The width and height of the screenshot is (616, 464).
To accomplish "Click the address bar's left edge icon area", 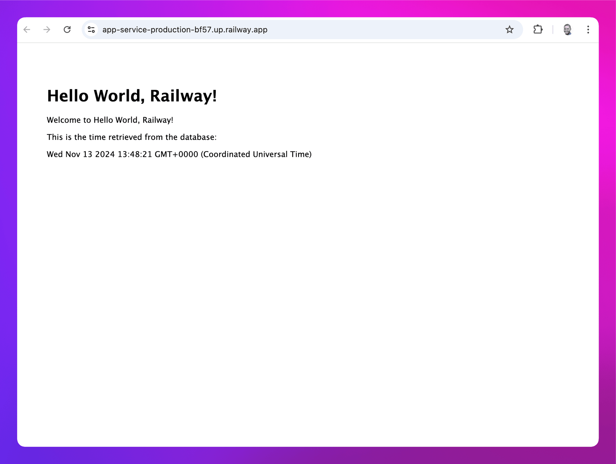I will click(x=91, y=30).
